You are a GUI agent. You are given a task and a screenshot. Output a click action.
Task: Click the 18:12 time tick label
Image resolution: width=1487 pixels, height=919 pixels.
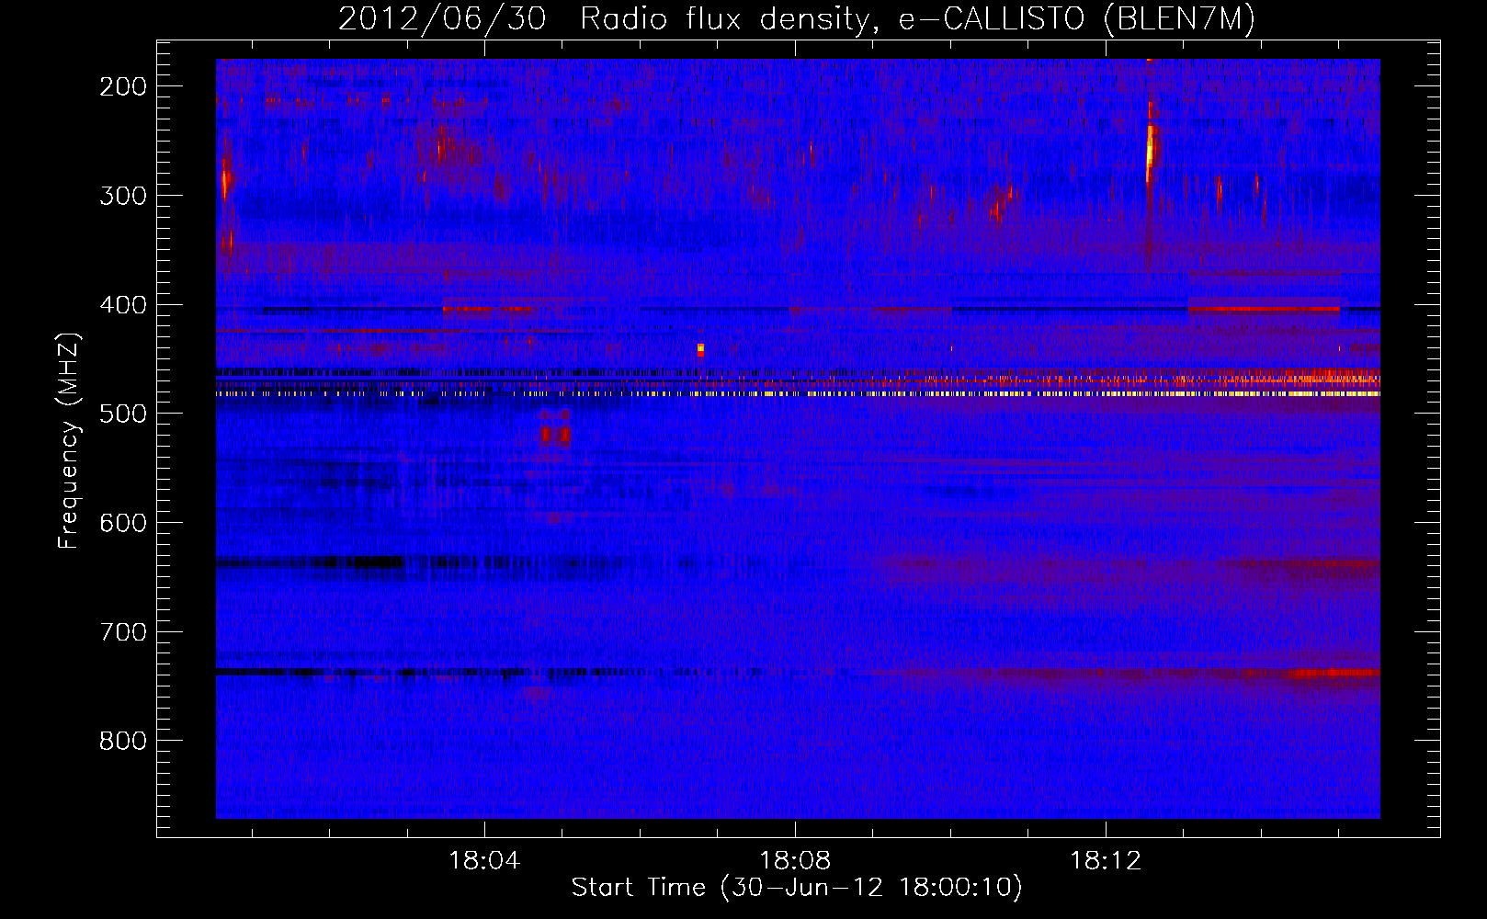click(x=1106, y=861)
